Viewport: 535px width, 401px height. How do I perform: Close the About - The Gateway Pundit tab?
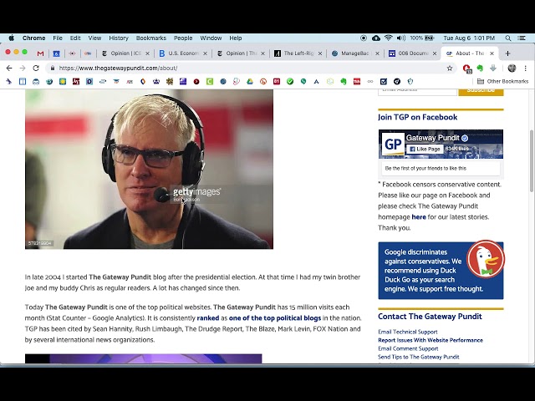tap(492, 53)
